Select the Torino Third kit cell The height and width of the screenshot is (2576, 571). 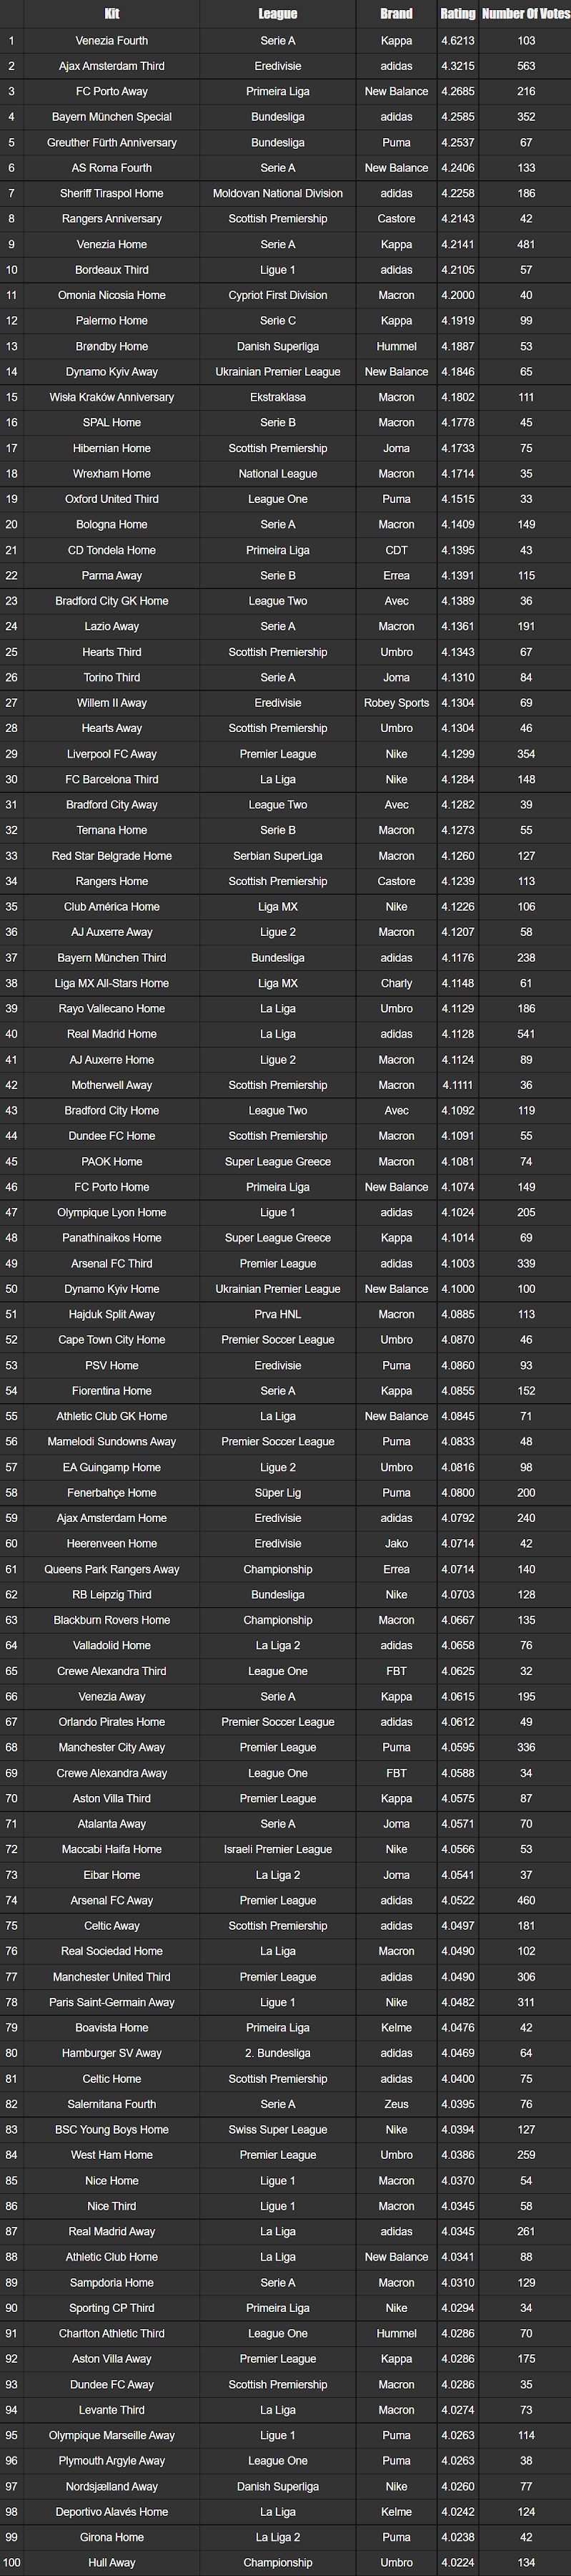point(111,677)
